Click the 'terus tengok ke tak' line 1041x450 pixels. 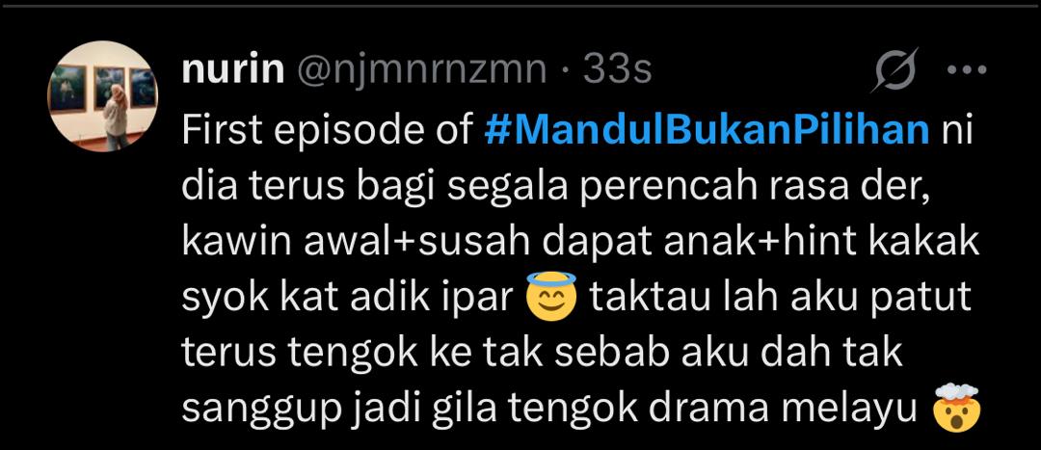point(359,353)
